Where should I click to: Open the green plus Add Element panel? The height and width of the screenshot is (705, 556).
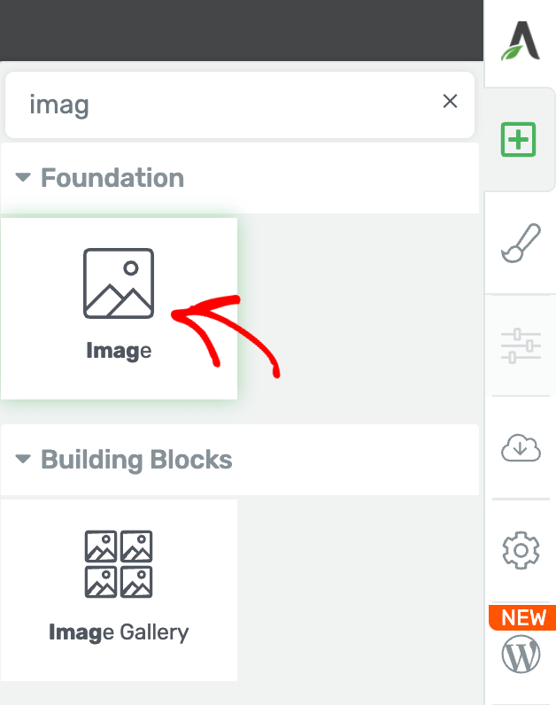point(520,140)
